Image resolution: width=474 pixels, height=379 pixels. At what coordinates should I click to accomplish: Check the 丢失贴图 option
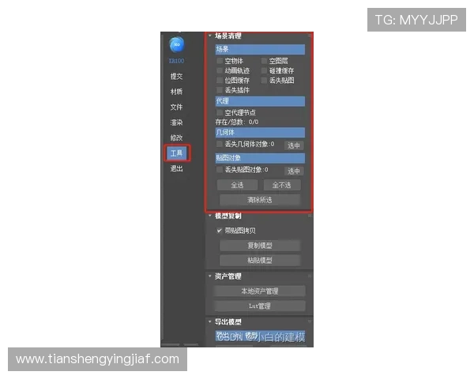264,80
